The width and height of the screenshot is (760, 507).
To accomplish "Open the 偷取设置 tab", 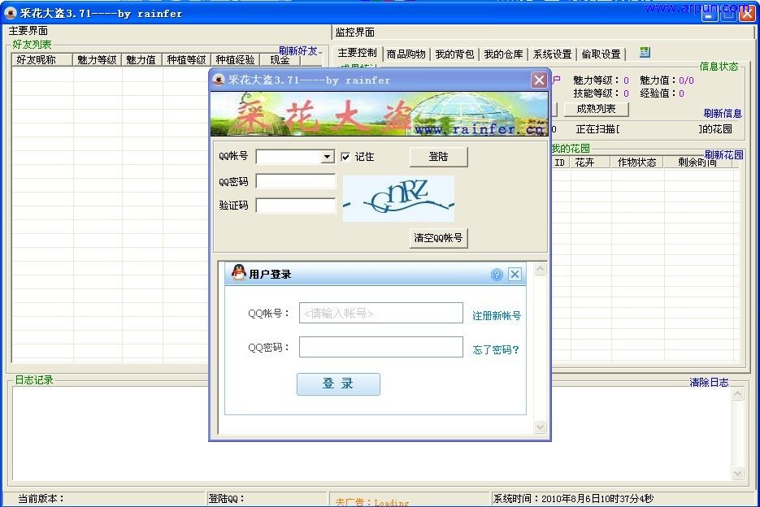I will (x=601, y=54).
